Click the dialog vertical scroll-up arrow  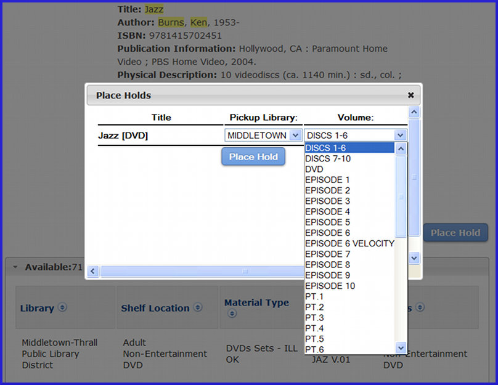coord(414,112)
